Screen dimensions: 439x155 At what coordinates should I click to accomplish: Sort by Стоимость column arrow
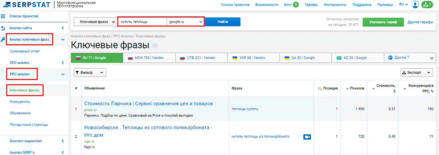pyautogui.click(x=373, y=89)
